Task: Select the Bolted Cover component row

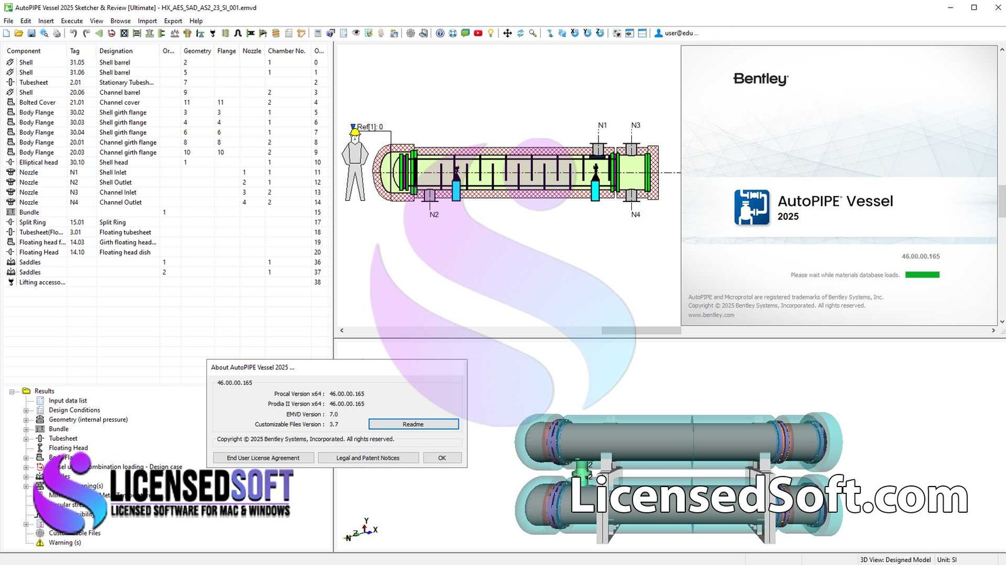Action: 166,102
